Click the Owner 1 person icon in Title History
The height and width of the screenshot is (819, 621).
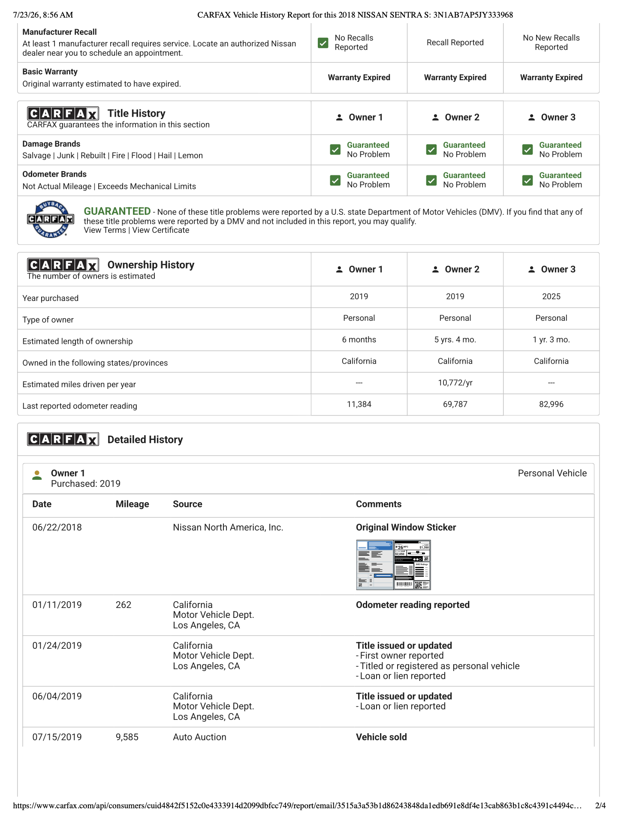point(339,117)
